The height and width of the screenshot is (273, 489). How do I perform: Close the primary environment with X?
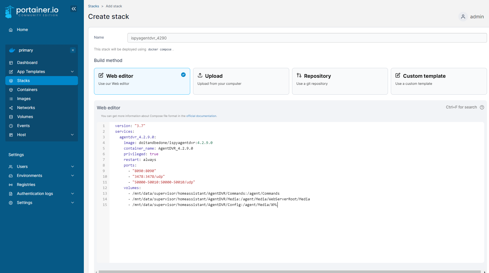[x=73, y=50]
